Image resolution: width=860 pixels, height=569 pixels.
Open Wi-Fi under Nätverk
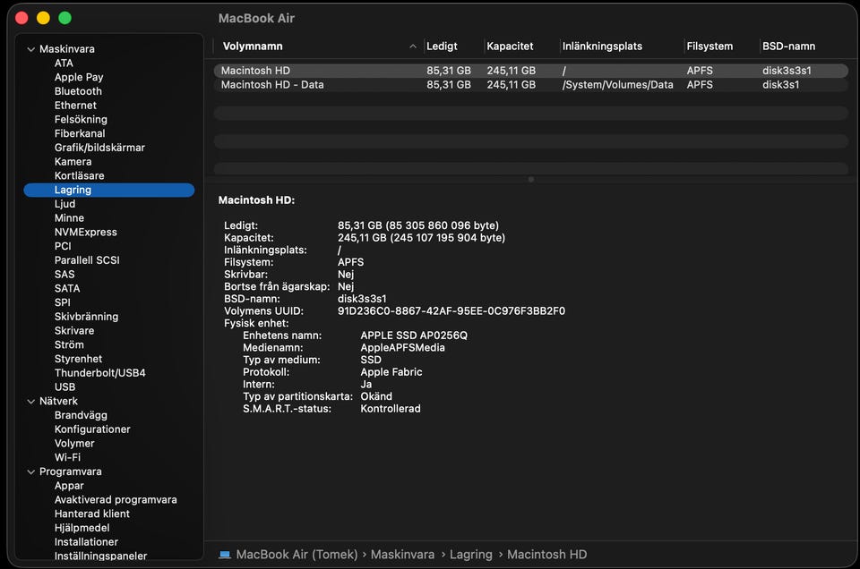point(67,457)
